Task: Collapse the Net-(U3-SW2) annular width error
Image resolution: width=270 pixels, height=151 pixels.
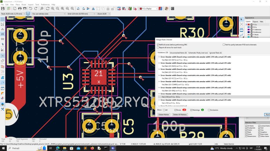Action: (159, 63)
